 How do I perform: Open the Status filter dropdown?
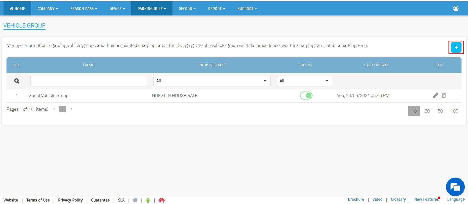[x=304, y=81]
